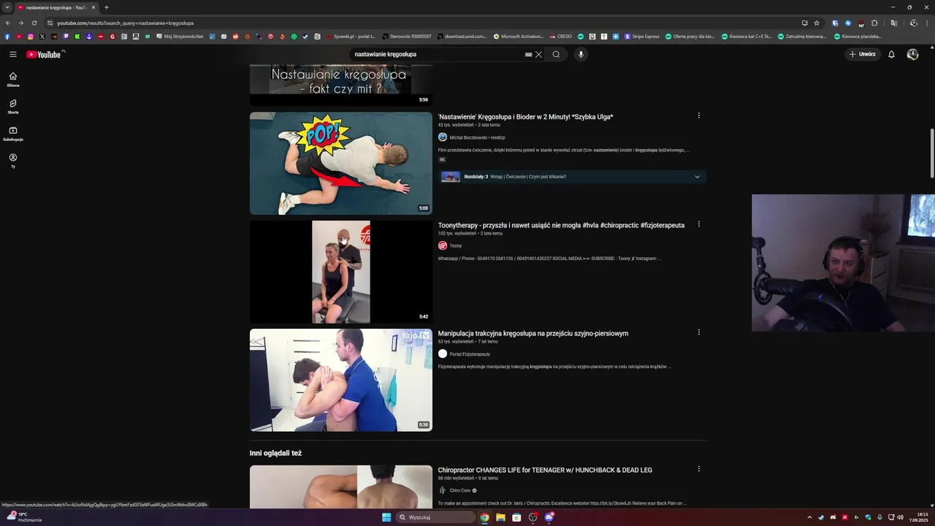The height and width of the screenshot is (526, 935).
Task: Open title 'Chiropractor CHANGES LIFE for TEENAGER'
Action: [545, 470]
